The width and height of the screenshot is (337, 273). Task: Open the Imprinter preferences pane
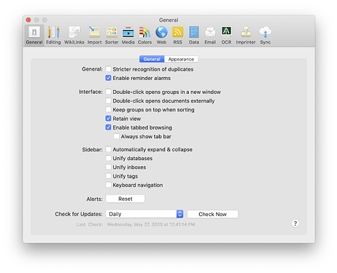pyautogui.click(x=246, y=36)
